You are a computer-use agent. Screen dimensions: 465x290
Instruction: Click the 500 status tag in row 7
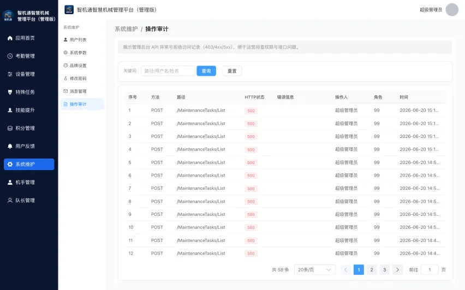pos(251,189)
